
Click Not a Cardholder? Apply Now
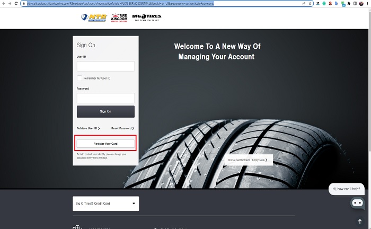click(x=249, y=160)
